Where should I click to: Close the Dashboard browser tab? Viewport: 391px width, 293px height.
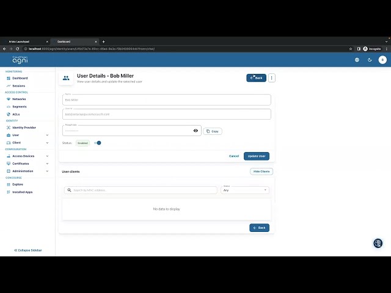pos(96,42)
